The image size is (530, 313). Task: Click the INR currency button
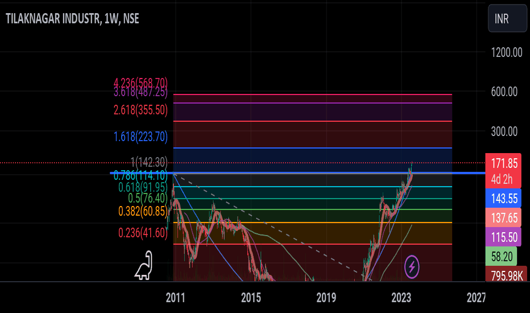(507, 19)
